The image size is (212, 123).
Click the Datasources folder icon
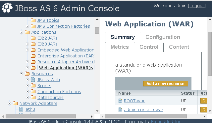tap(33, 97)
